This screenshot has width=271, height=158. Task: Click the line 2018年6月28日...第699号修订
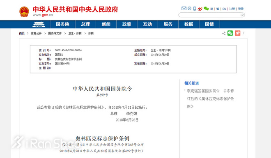101,151
